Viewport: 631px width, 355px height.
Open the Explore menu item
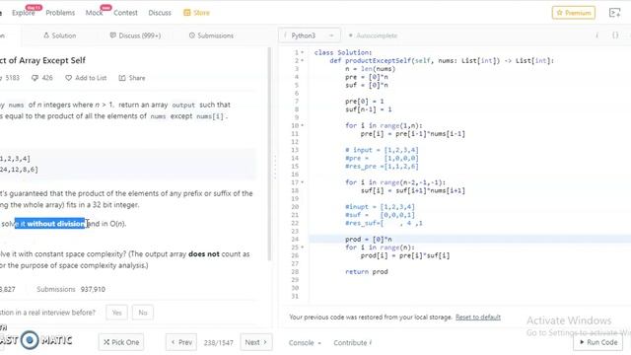[24, 13]
